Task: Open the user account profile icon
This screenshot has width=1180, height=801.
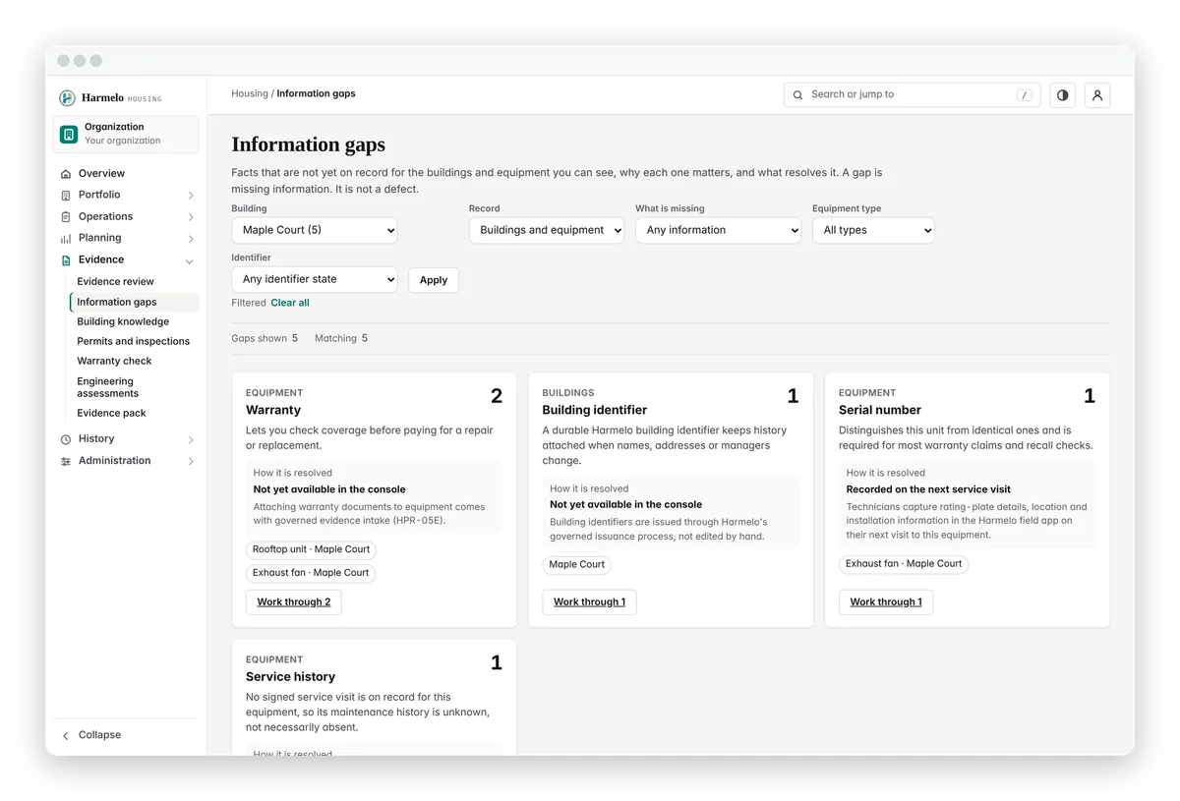Action: coord(1097,95)
